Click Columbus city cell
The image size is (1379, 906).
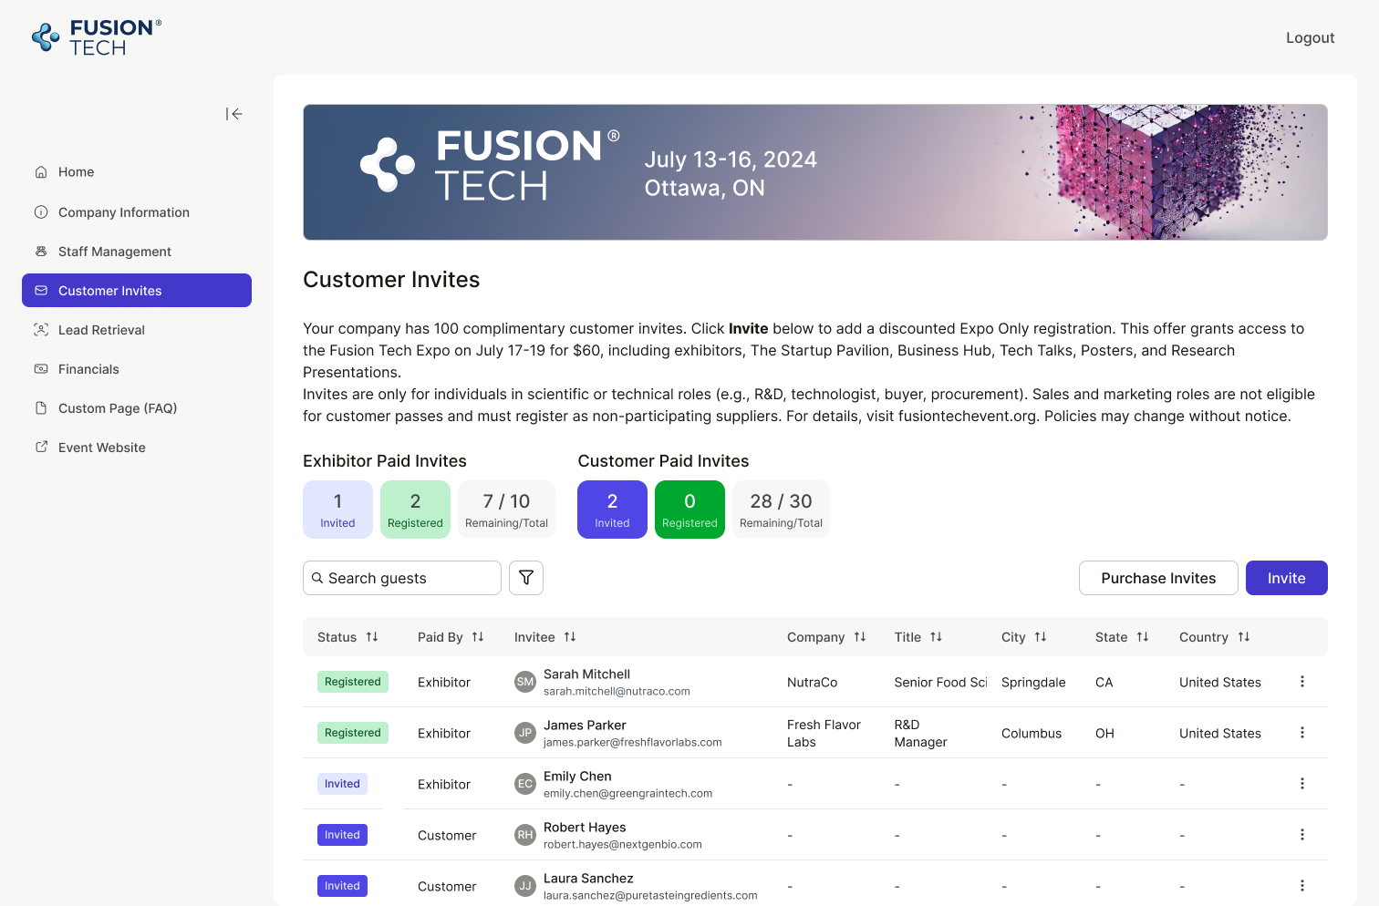[1032, 734]
